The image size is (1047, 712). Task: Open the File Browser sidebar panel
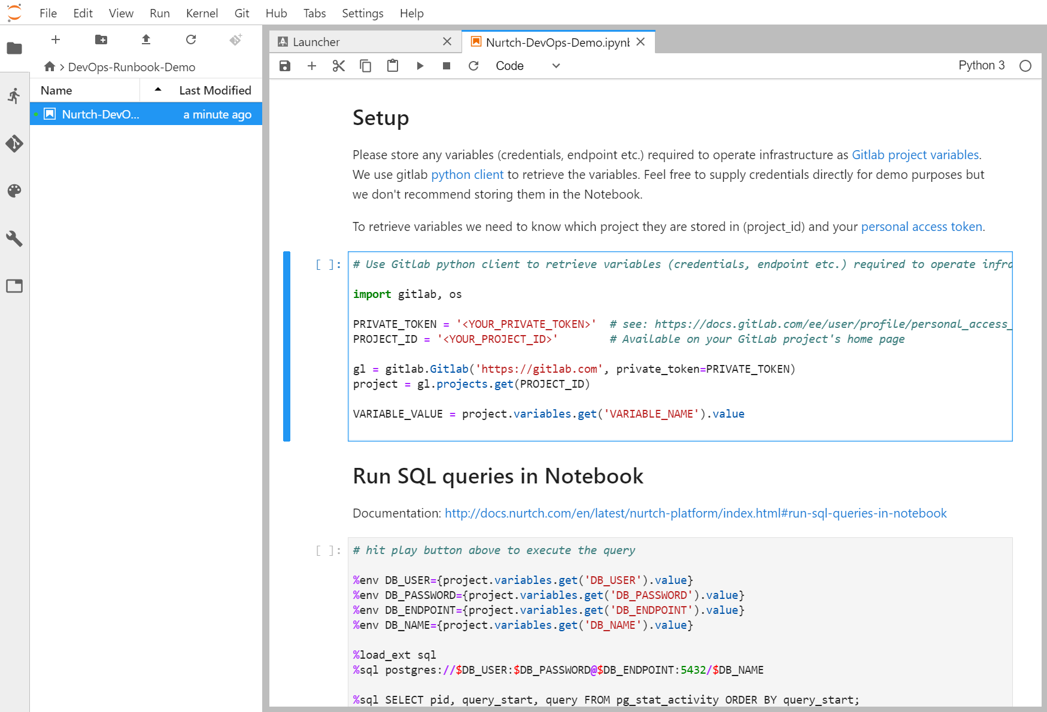tap(14, 48)
